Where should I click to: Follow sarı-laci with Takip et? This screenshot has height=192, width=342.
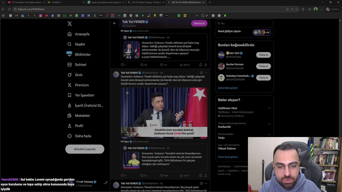point(263,55)
